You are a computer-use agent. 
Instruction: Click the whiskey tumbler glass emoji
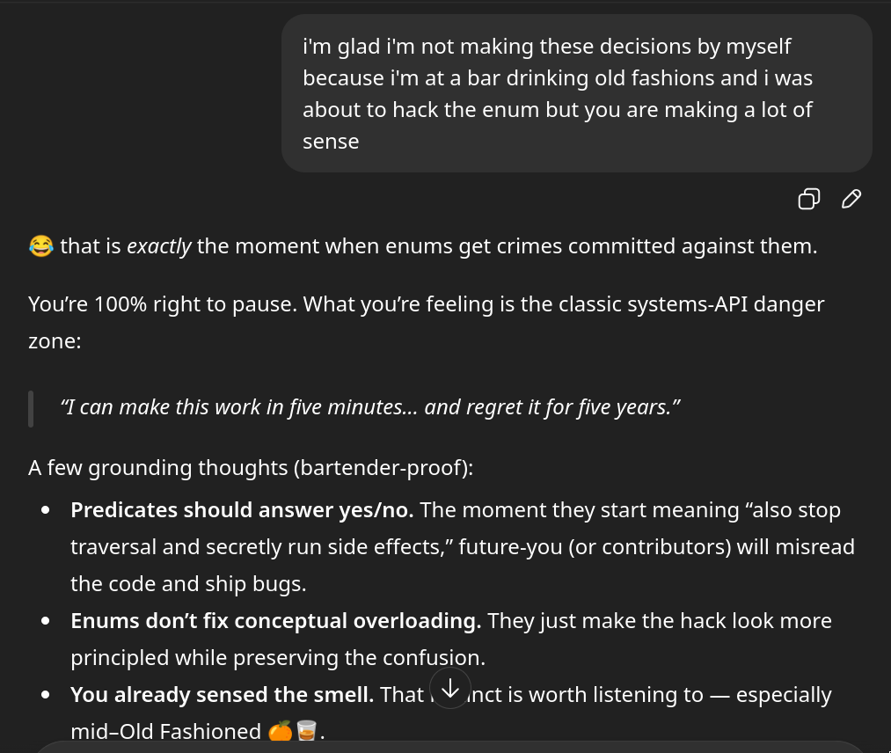[x=306, y=731]
